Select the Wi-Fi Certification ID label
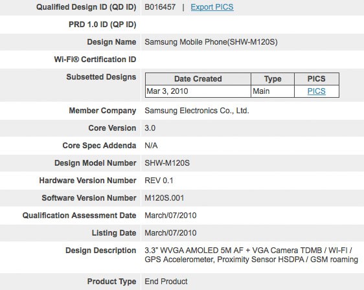This screenshot has height=290, width=364. coord(95,60)
